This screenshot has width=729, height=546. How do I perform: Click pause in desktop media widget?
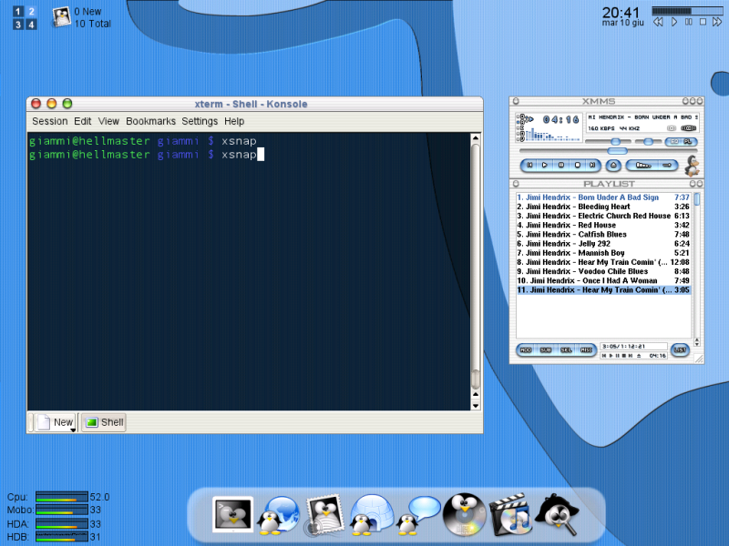689,22
